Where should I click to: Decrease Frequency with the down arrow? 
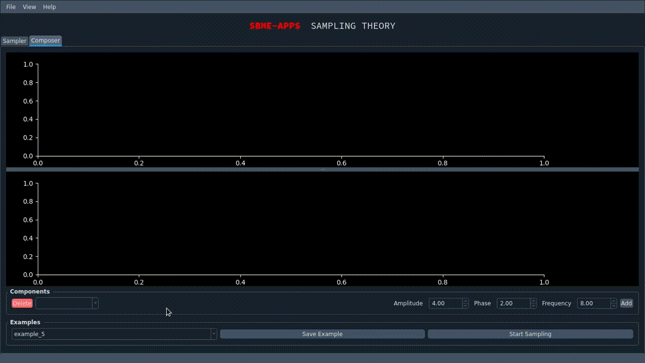coord(613,306)
